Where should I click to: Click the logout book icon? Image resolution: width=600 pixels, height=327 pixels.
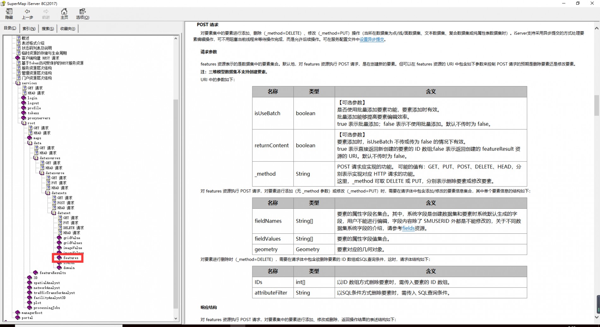tap(24, 103)
